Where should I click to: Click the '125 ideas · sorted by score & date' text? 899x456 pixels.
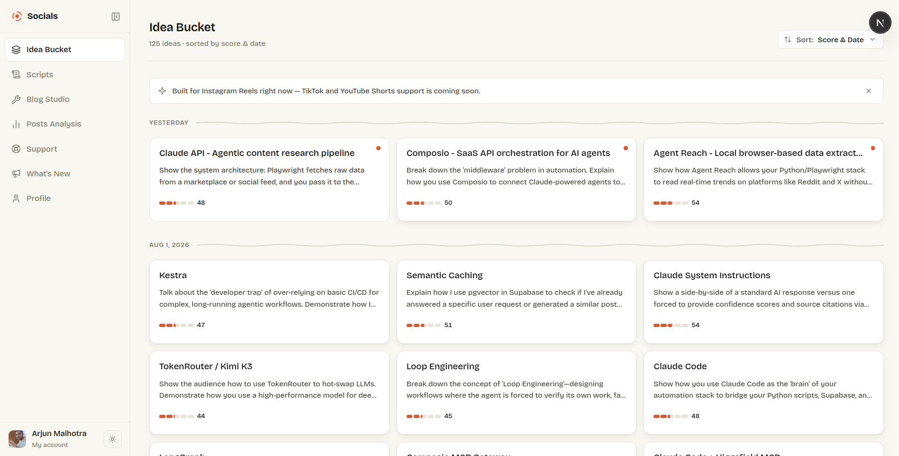207,44
